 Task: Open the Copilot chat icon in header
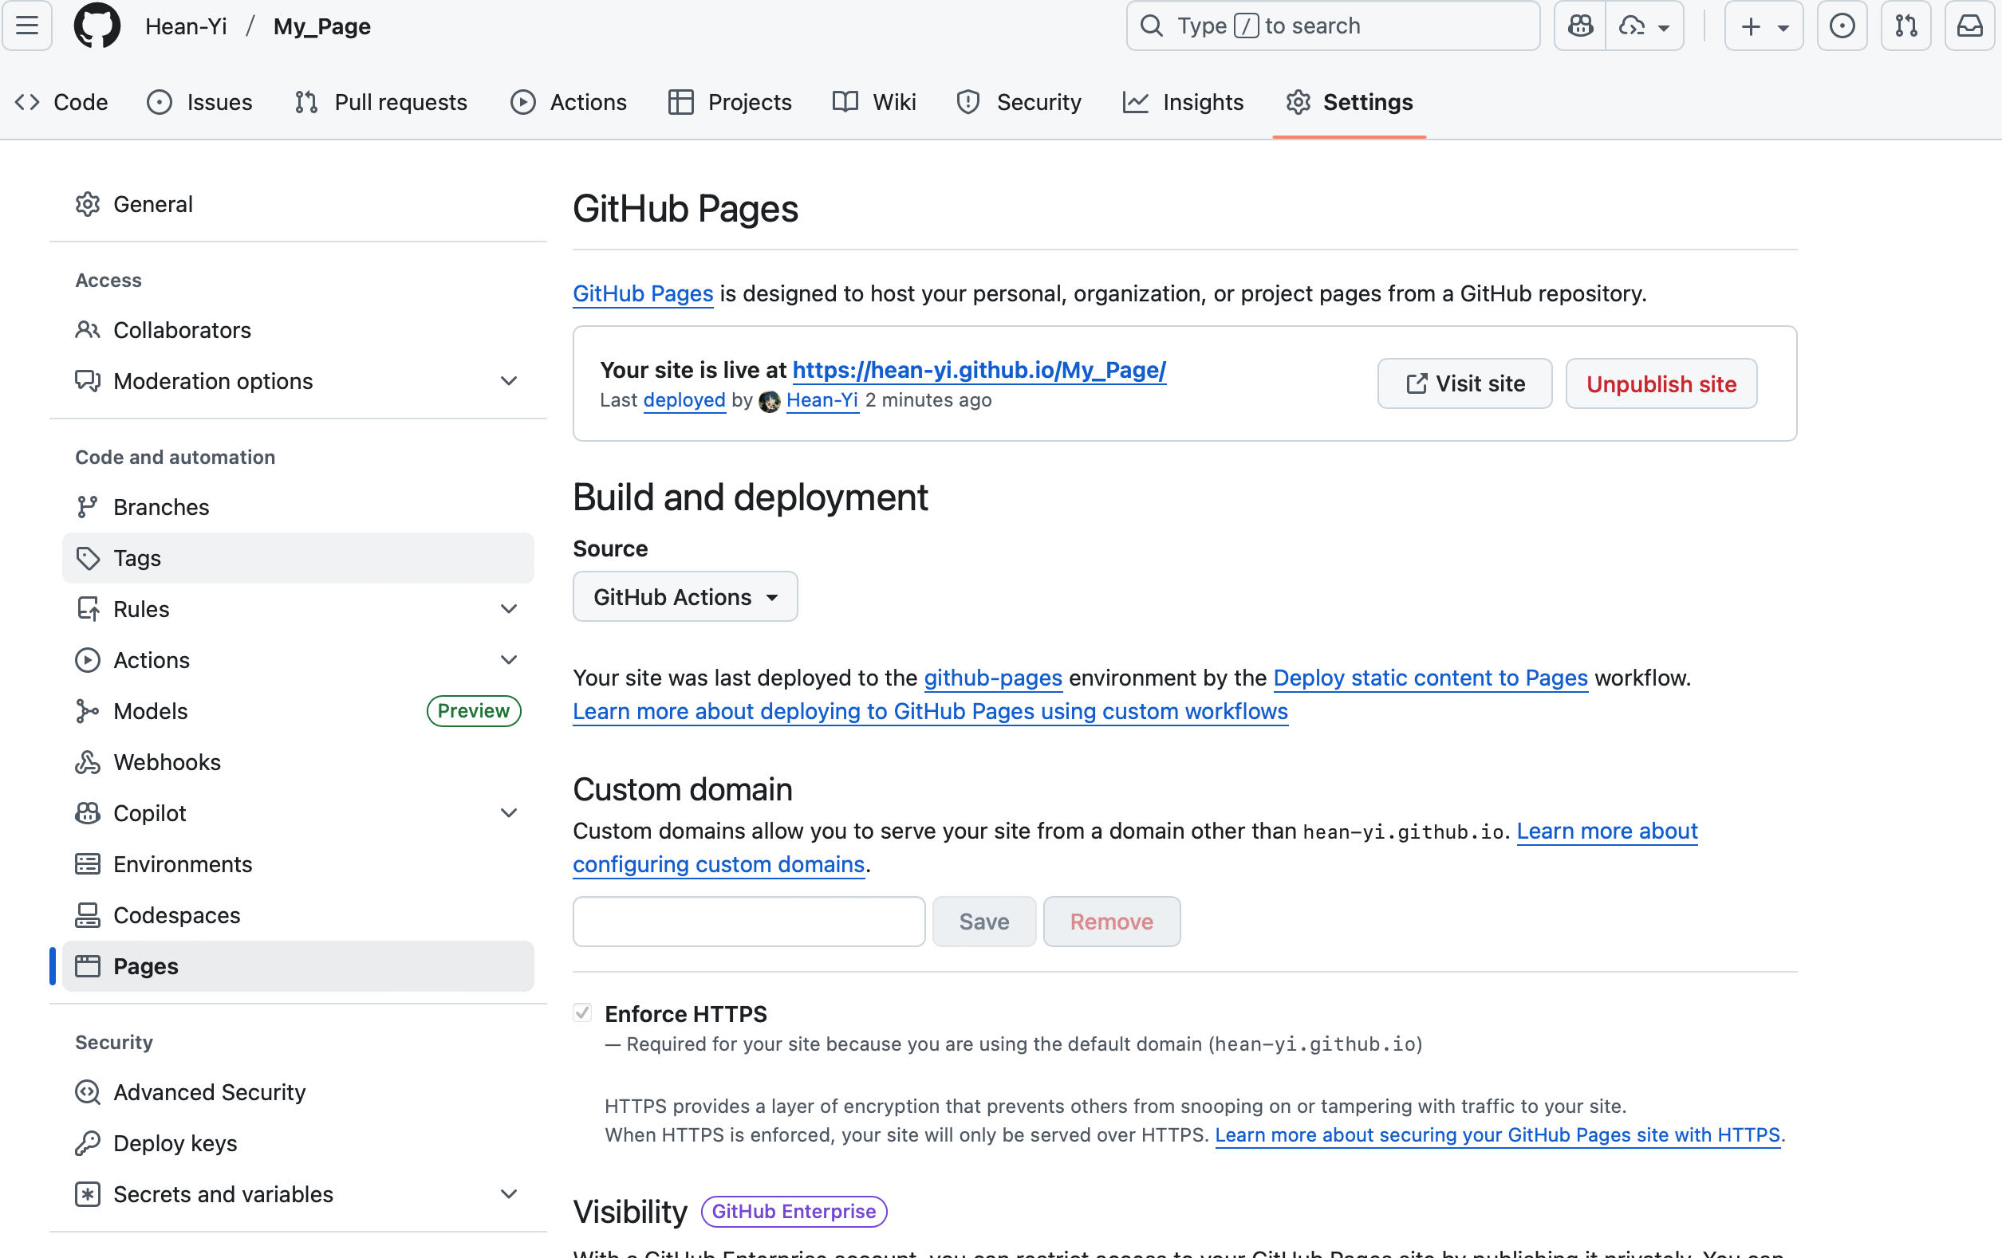[1579, 26]
